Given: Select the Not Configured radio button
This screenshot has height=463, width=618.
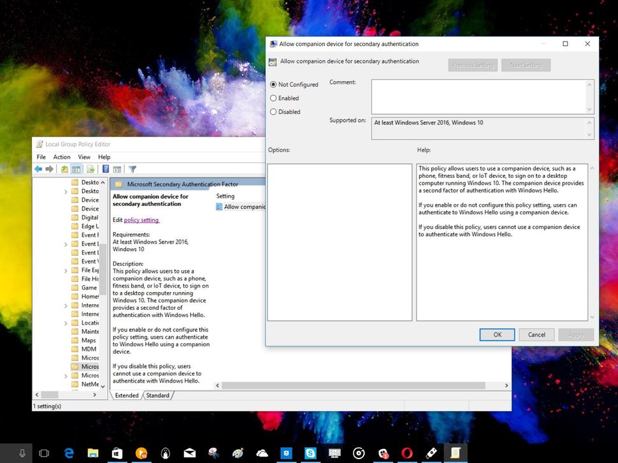Looking at the screenshot, I should tap(275, 84).
